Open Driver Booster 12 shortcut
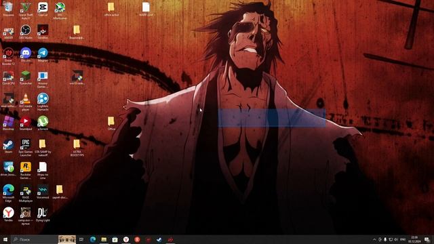 click(x=8, y=56)
